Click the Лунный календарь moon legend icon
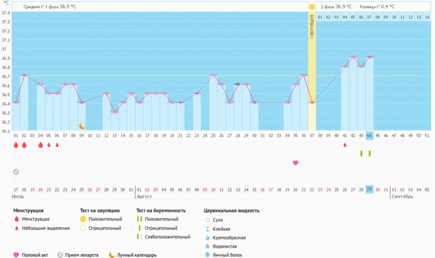The image size is (435, 258). pyautogui.click(x=112, y=255)
